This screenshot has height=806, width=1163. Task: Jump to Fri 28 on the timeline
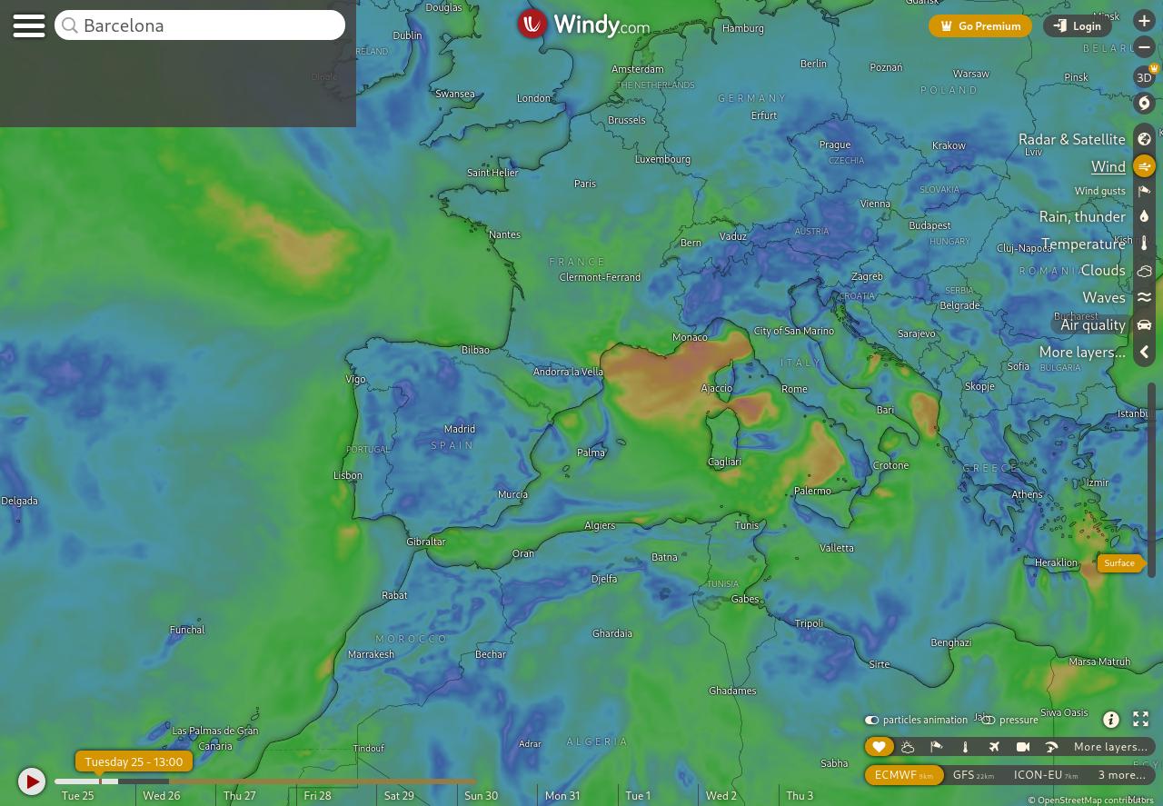(318, 795)
